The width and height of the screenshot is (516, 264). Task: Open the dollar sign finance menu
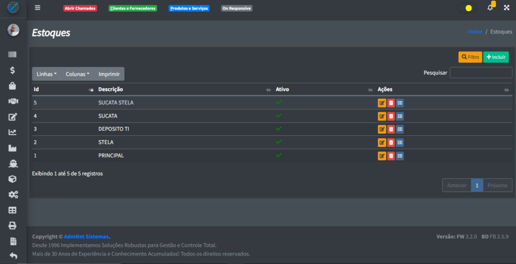click(x=13, y=70)
